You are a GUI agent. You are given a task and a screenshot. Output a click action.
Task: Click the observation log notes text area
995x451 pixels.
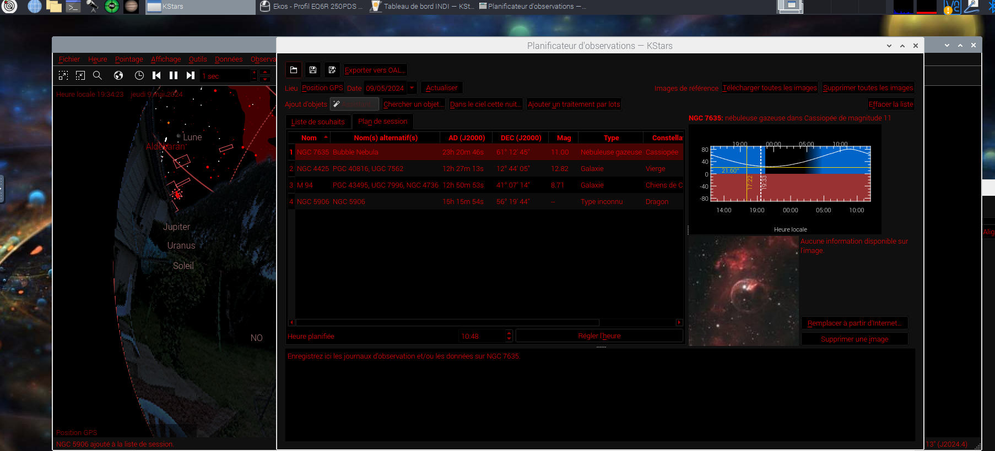point(600,394)
